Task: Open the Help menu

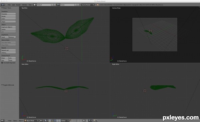Action: [x=30, y=5]
